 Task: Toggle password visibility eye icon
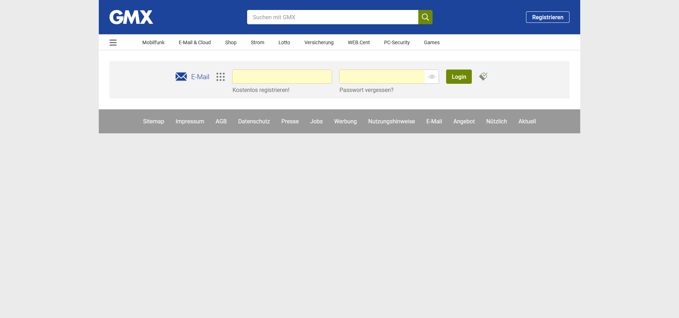click(x=432, y=77)
